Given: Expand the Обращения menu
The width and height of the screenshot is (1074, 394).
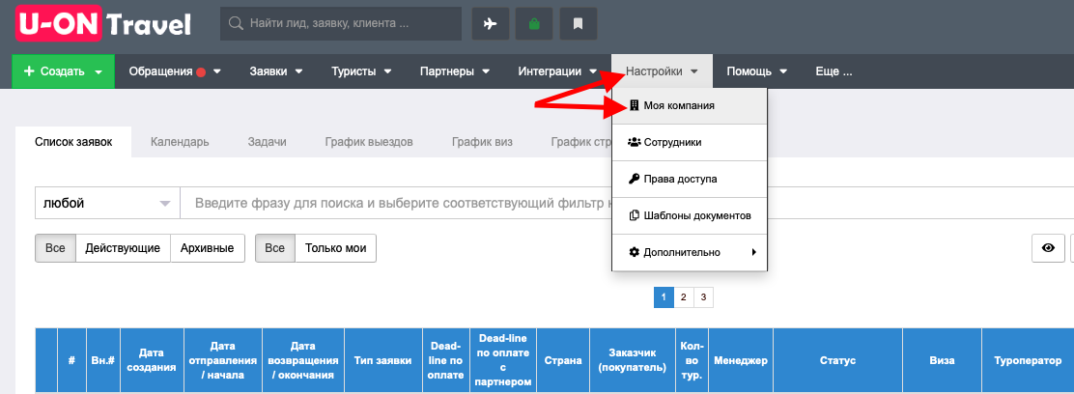Looking at the screenshot, I should [175, 71].
